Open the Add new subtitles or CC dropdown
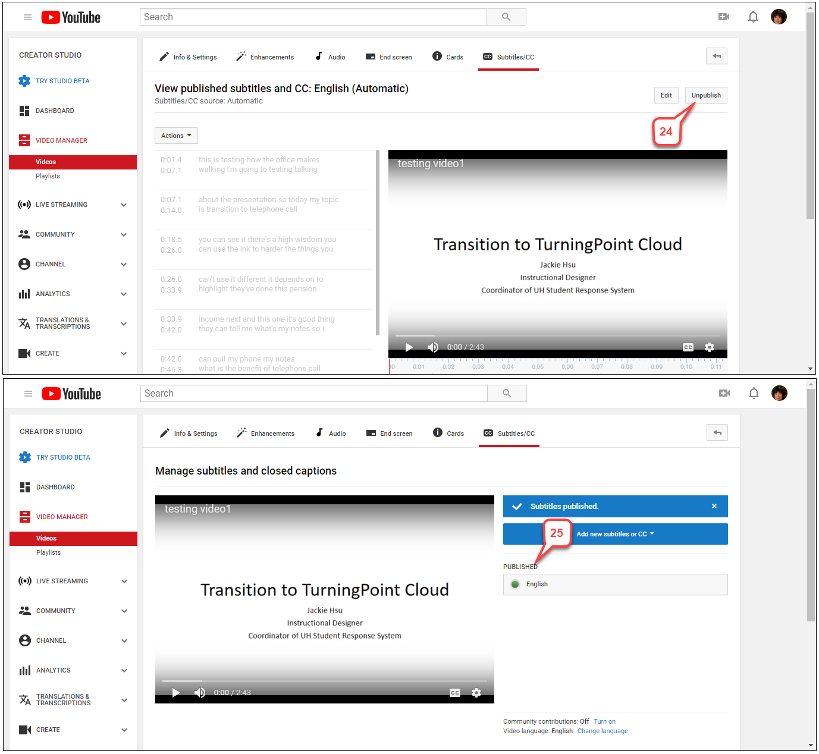Image resolution: width=819 pixels, height=754 pixels. (x=616, y=534)
